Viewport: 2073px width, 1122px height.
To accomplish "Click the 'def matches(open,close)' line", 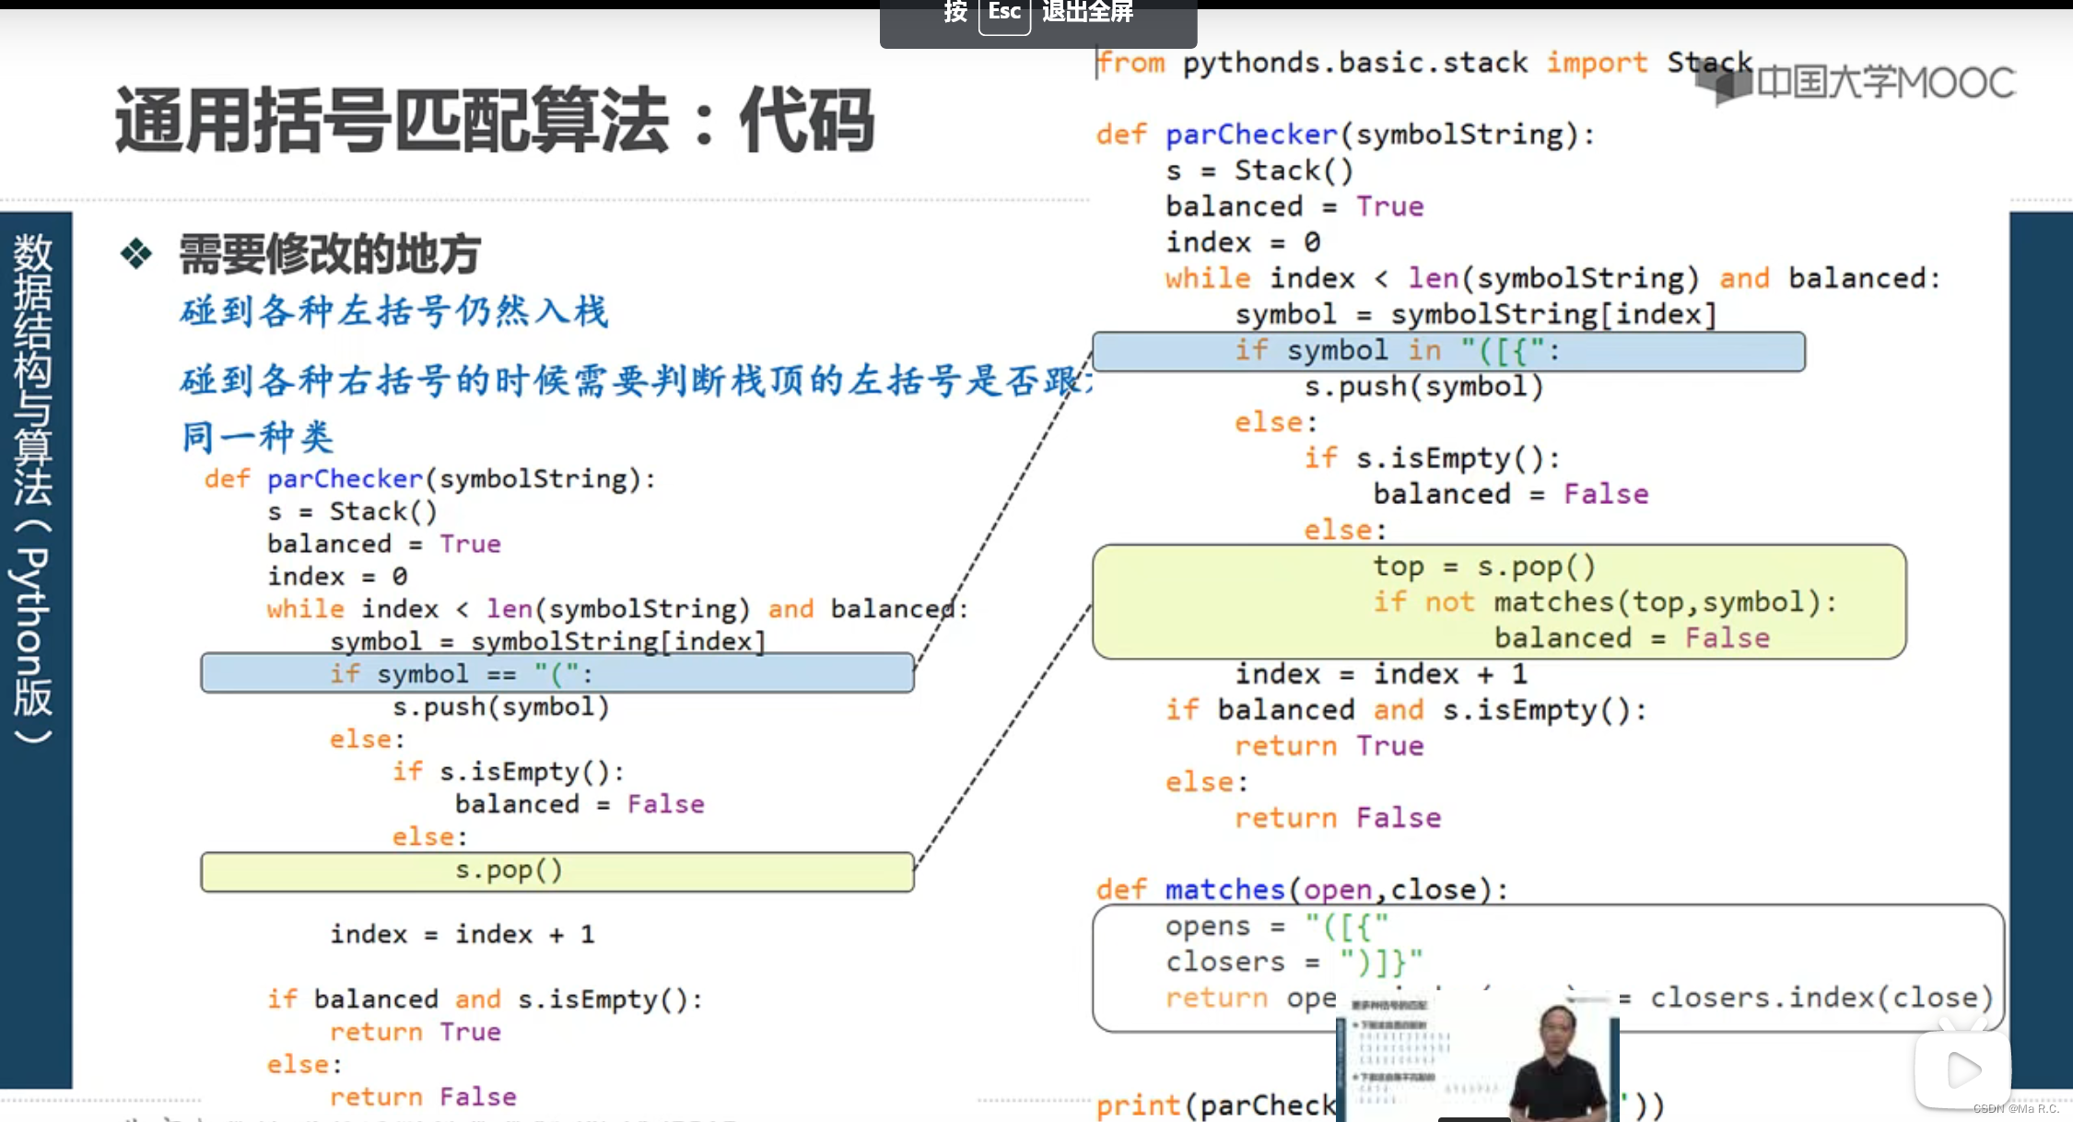I will tap(1301, 889).
